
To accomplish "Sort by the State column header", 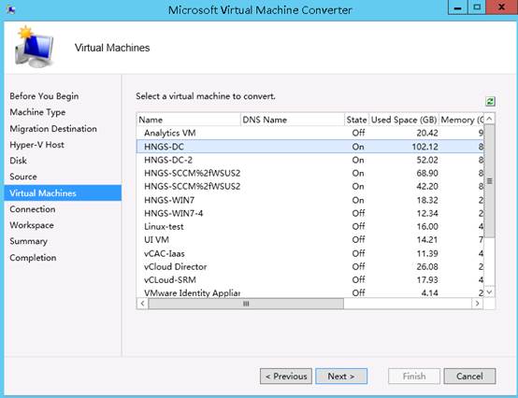I will 356,120.
